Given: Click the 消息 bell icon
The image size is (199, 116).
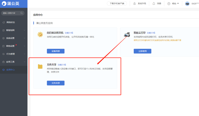Looking at the screenshot, I should 154,3.
